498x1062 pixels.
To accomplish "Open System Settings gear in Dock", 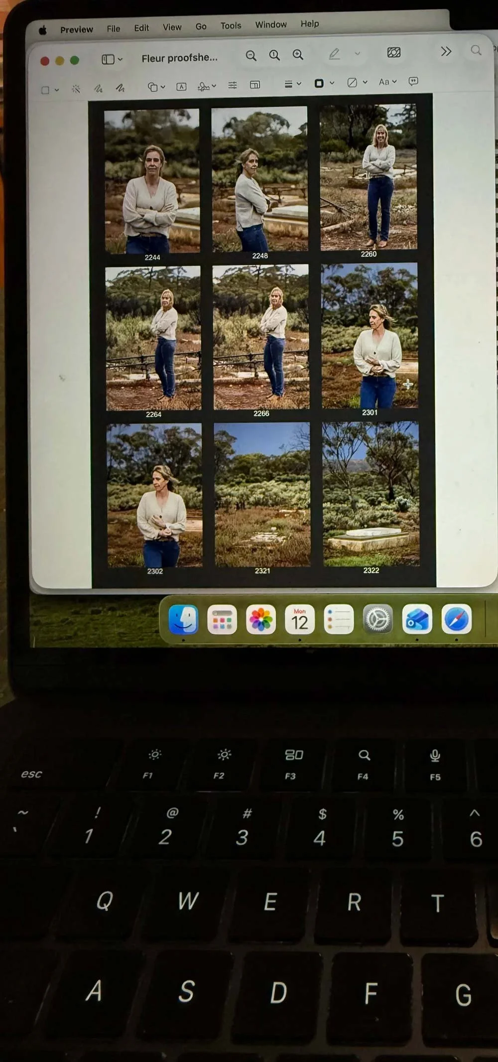I will (x=377, y=620).
